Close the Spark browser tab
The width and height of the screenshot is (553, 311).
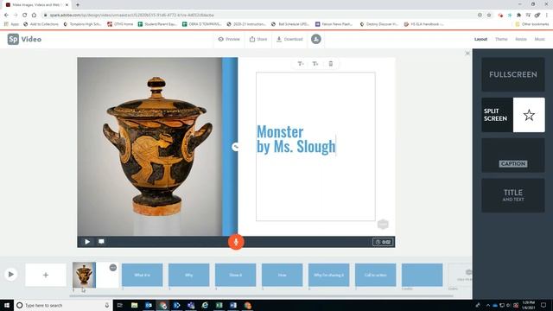pyautogui.click(x=67, y=5)
